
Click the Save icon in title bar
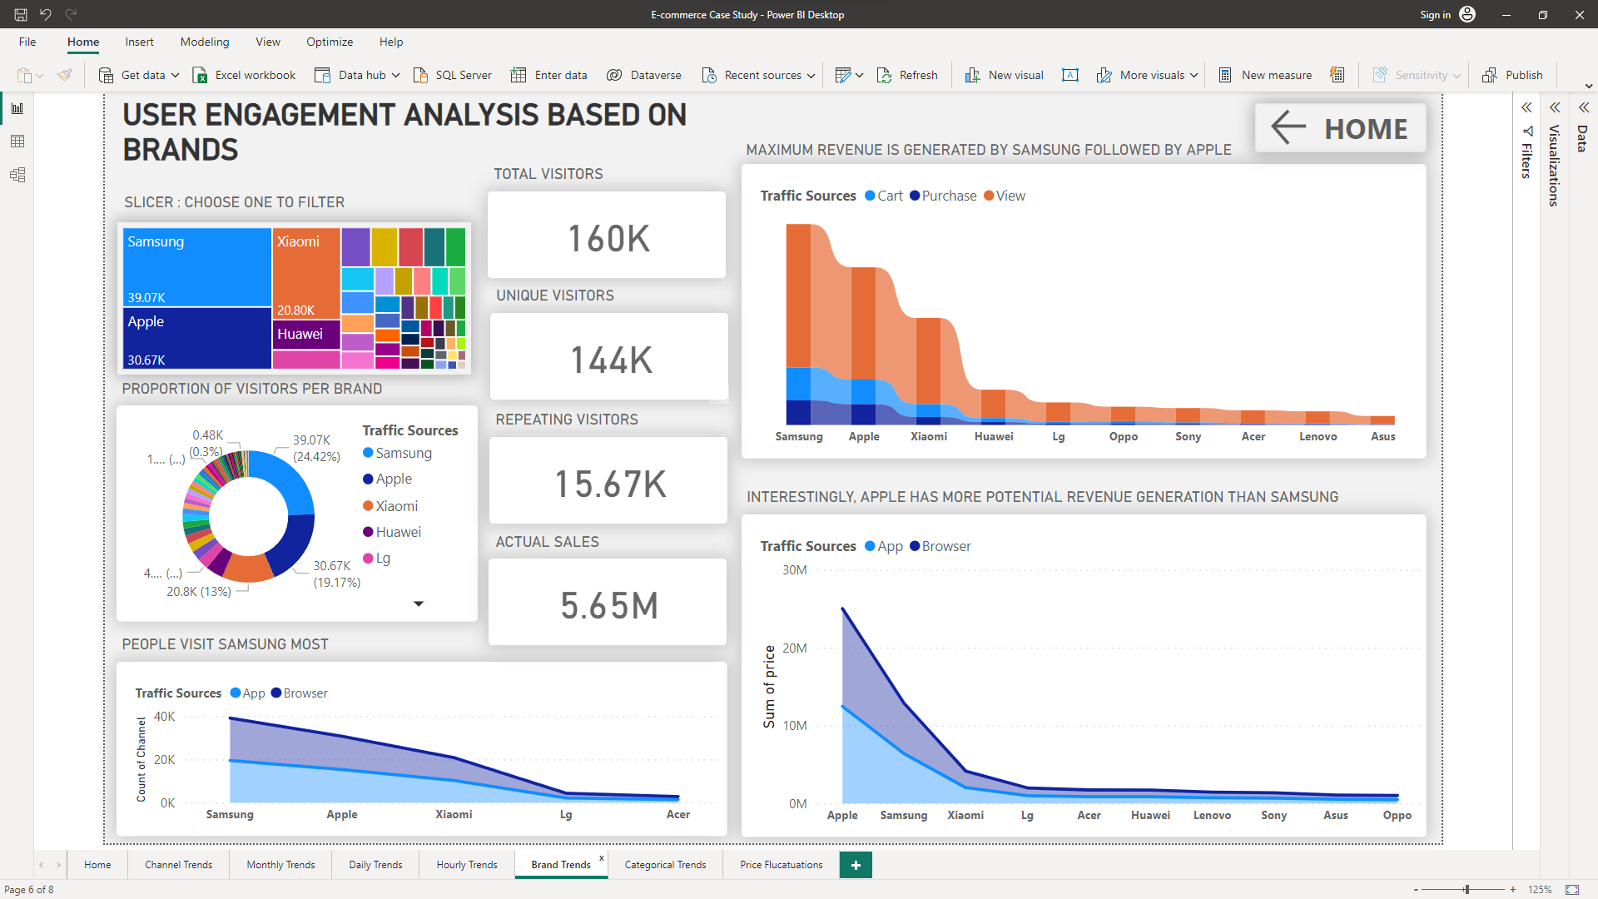pos(20,14)
